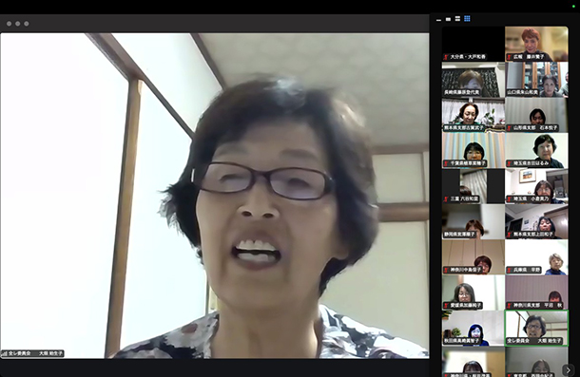The image size is (580, 377).
Task: Click the muted mic icon on 大分県 tile
Action: (446, 57)
